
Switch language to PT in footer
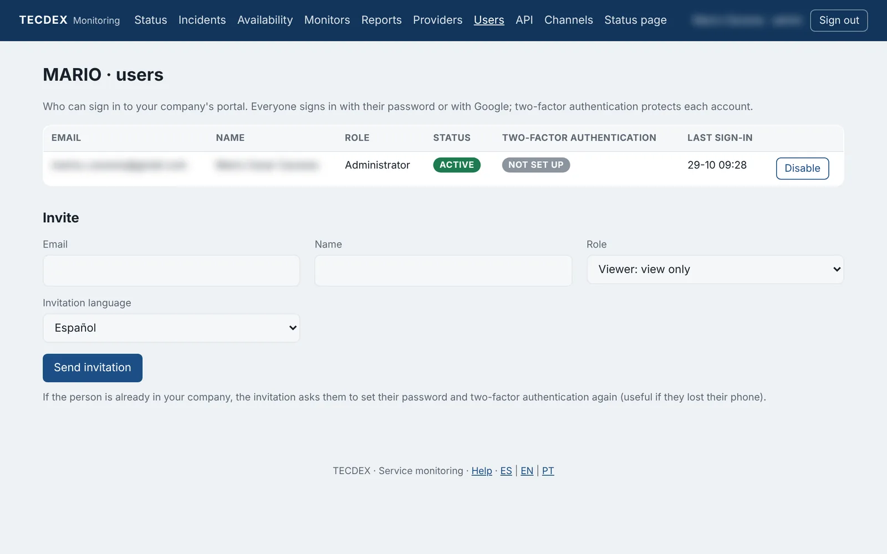pos(548,471)
